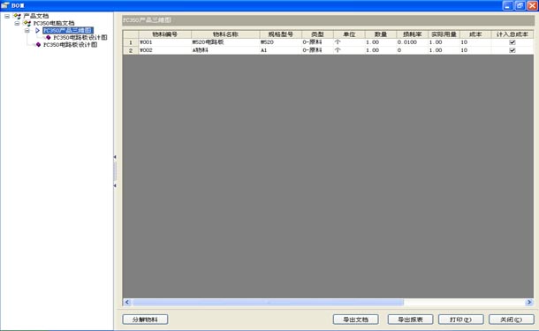Click the lower splitter collapse arrow
Screen dimensions: 539x331
pyautogui.click(x=115, y=185)
